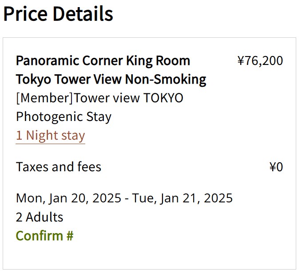The image size is (306, 278).
Task: Click the ¥76,200 room price
Action: (x=260, y=60)
